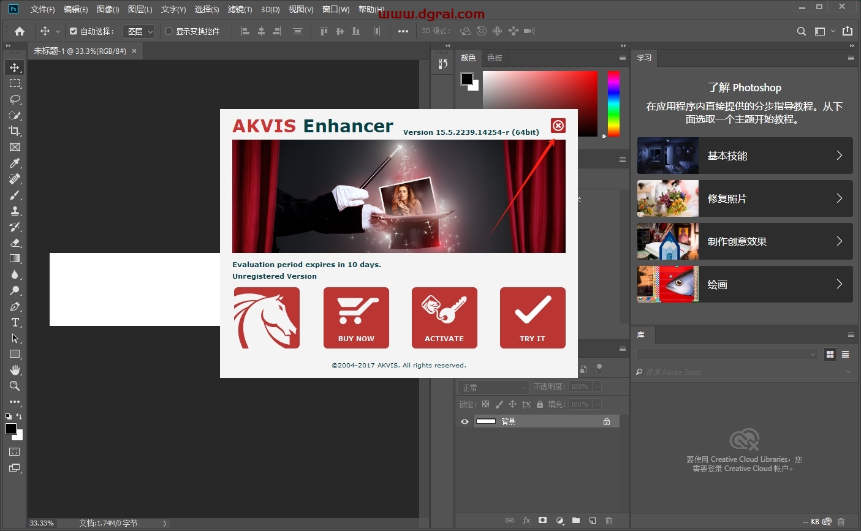Open the blend mode 正常 dropdown

click(493, 387)
